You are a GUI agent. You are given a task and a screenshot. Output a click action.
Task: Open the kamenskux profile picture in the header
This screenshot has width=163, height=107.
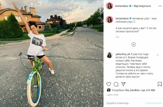click(109, 6)
